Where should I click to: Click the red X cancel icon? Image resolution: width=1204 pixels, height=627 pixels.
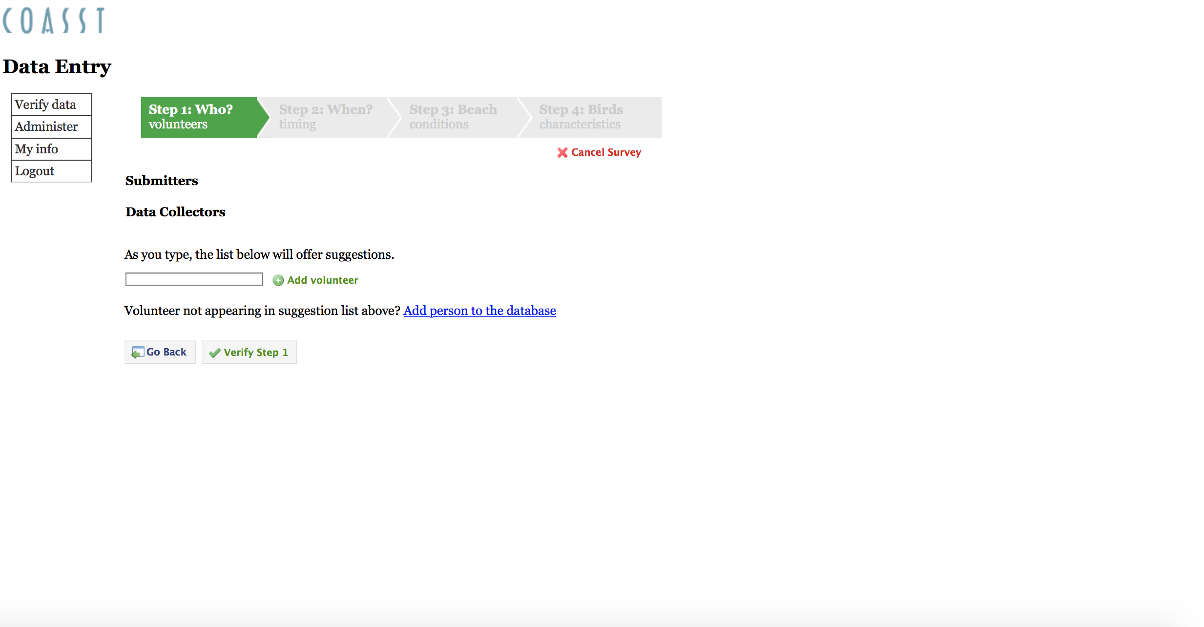(x=562, y=153)
